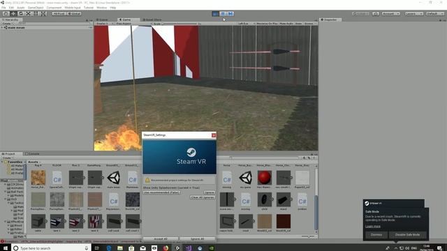Open the File menu
This screenshot has height=251, width=447.
[x=3, y=8]
